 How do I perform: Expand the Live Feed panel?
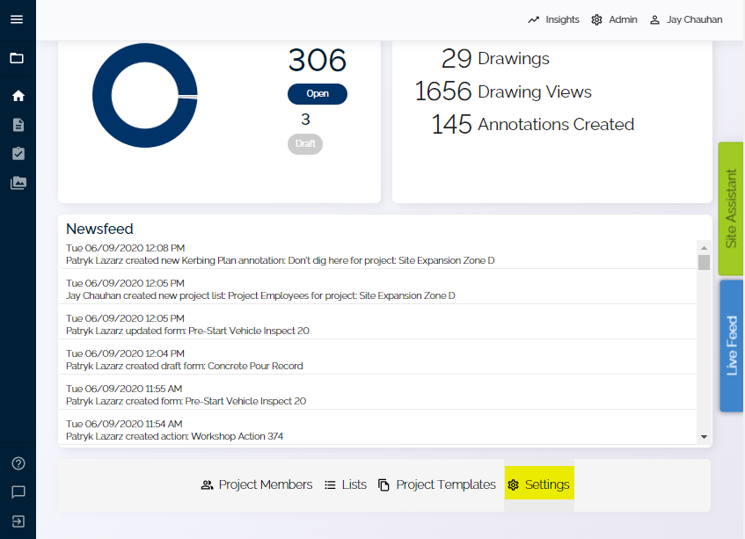(730, 345)
